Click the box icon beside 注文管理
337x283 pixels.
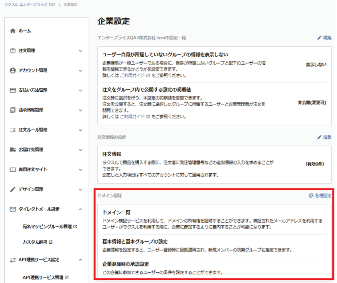coord(13,50)
